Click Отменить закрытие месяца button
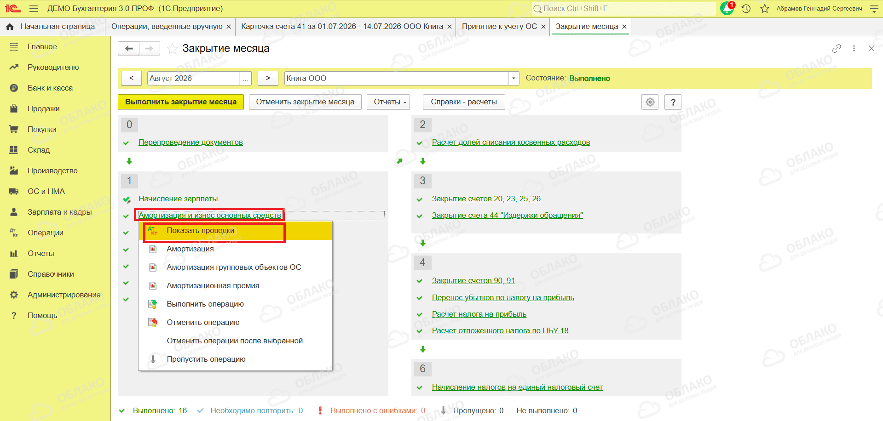The width and height of the screenshot is (883, 421). click(305, 102)
